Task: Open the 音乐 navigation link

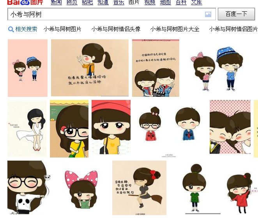Action: tap(118, 2)
